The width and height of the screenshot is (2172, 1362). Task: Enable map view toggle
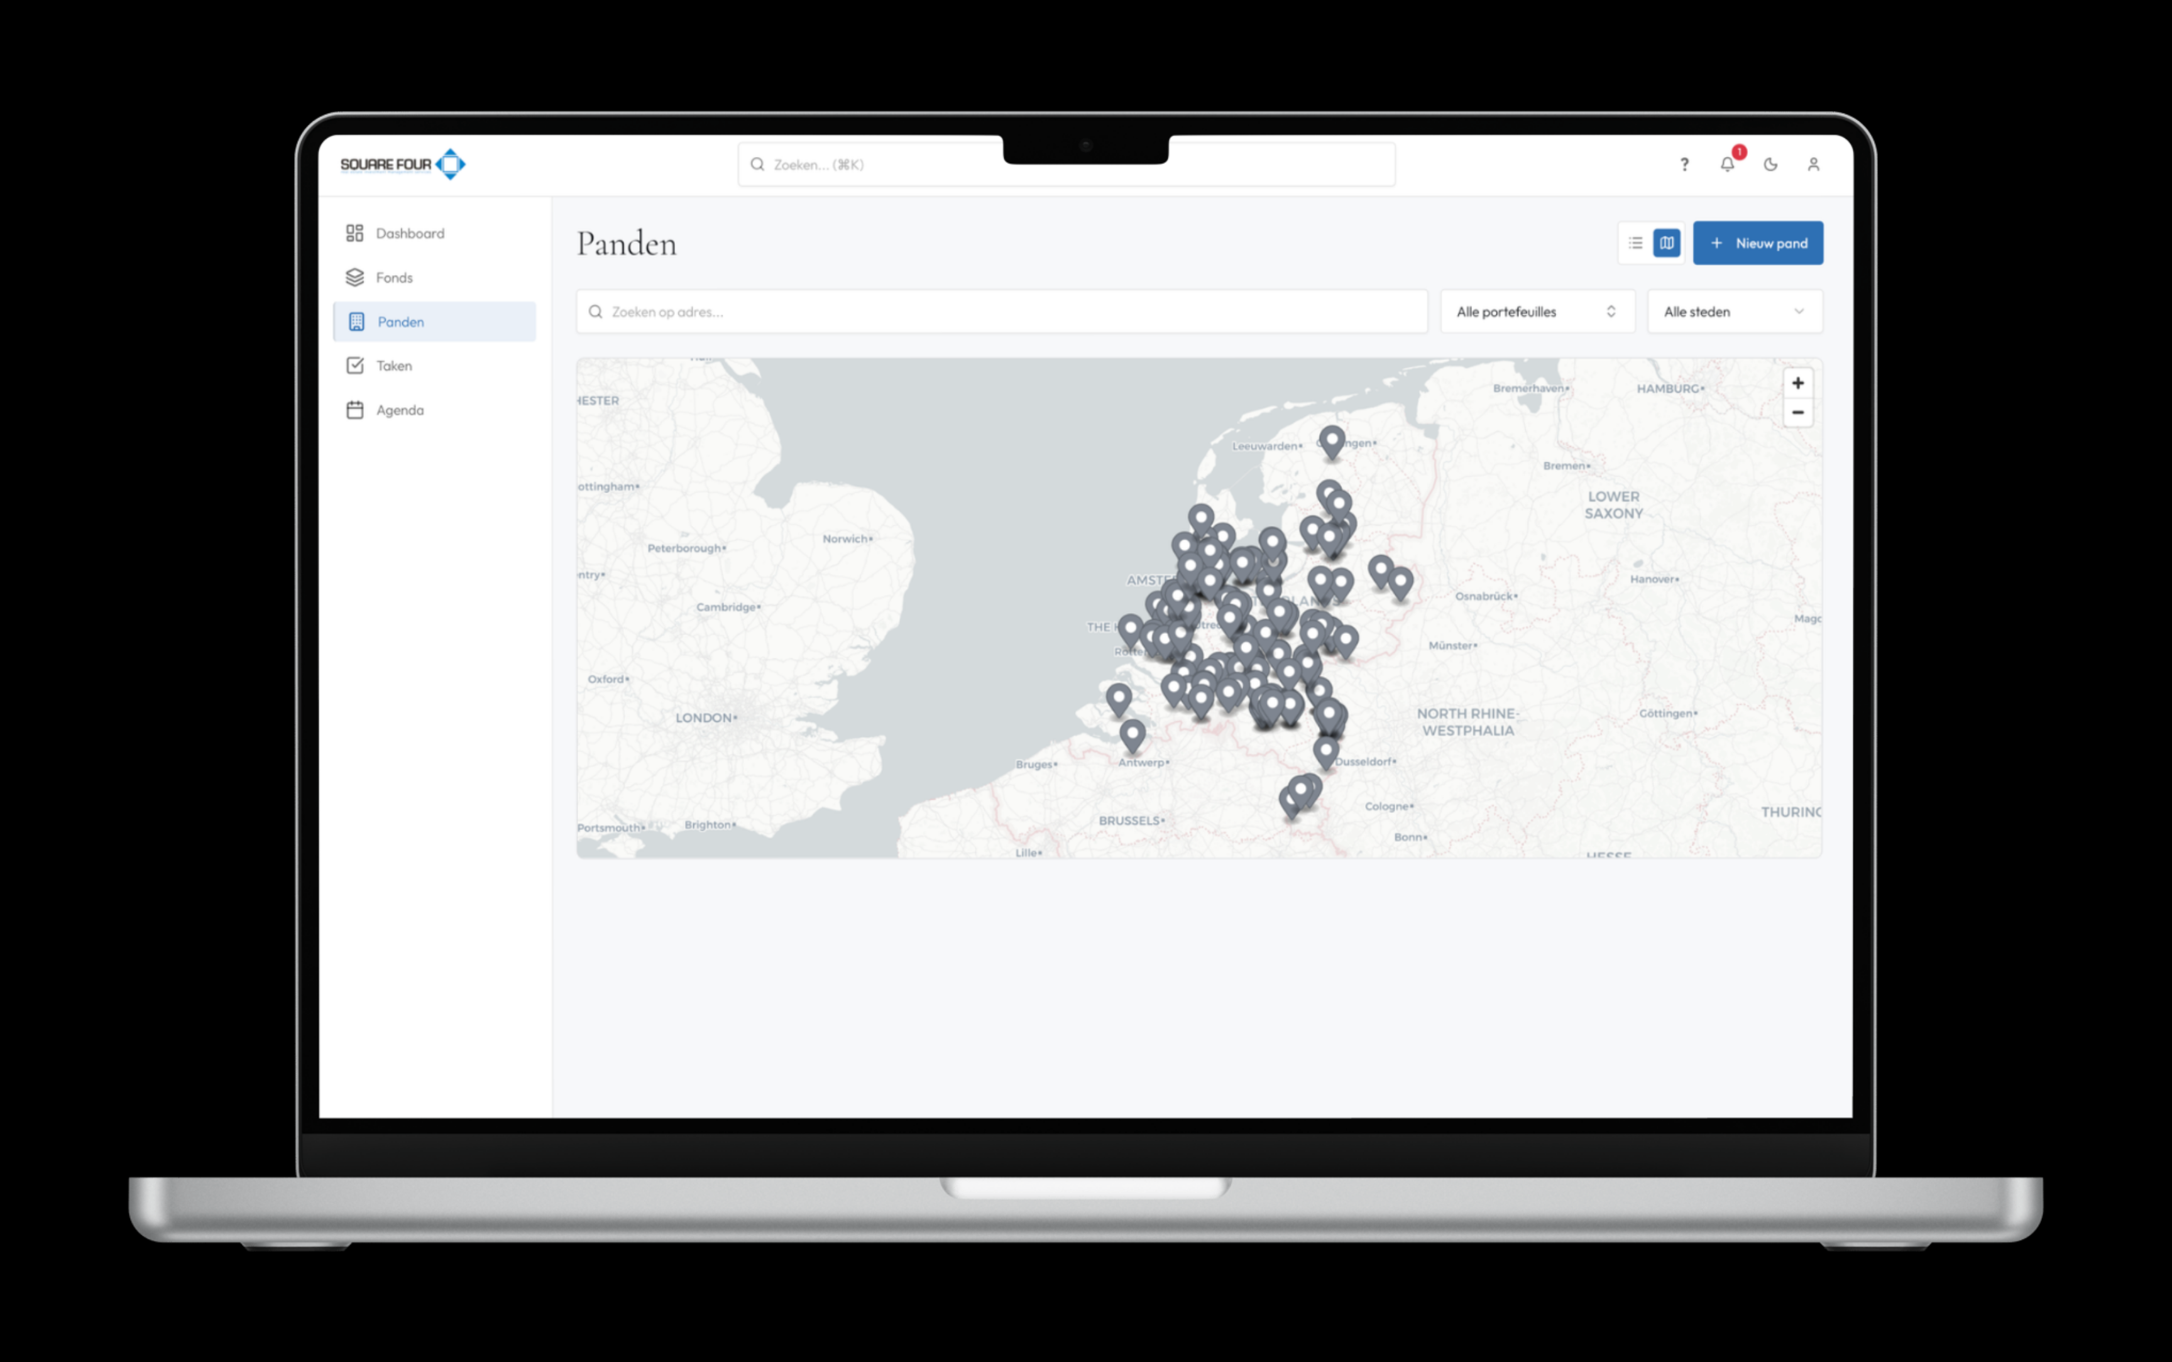1667,242
